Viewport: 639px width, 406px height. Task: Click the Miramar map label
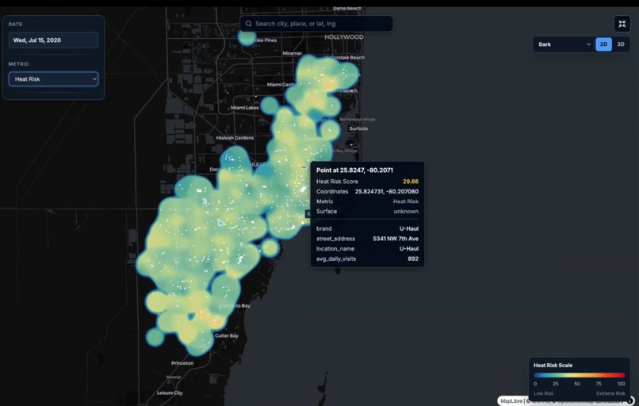(x=293, y=53)
